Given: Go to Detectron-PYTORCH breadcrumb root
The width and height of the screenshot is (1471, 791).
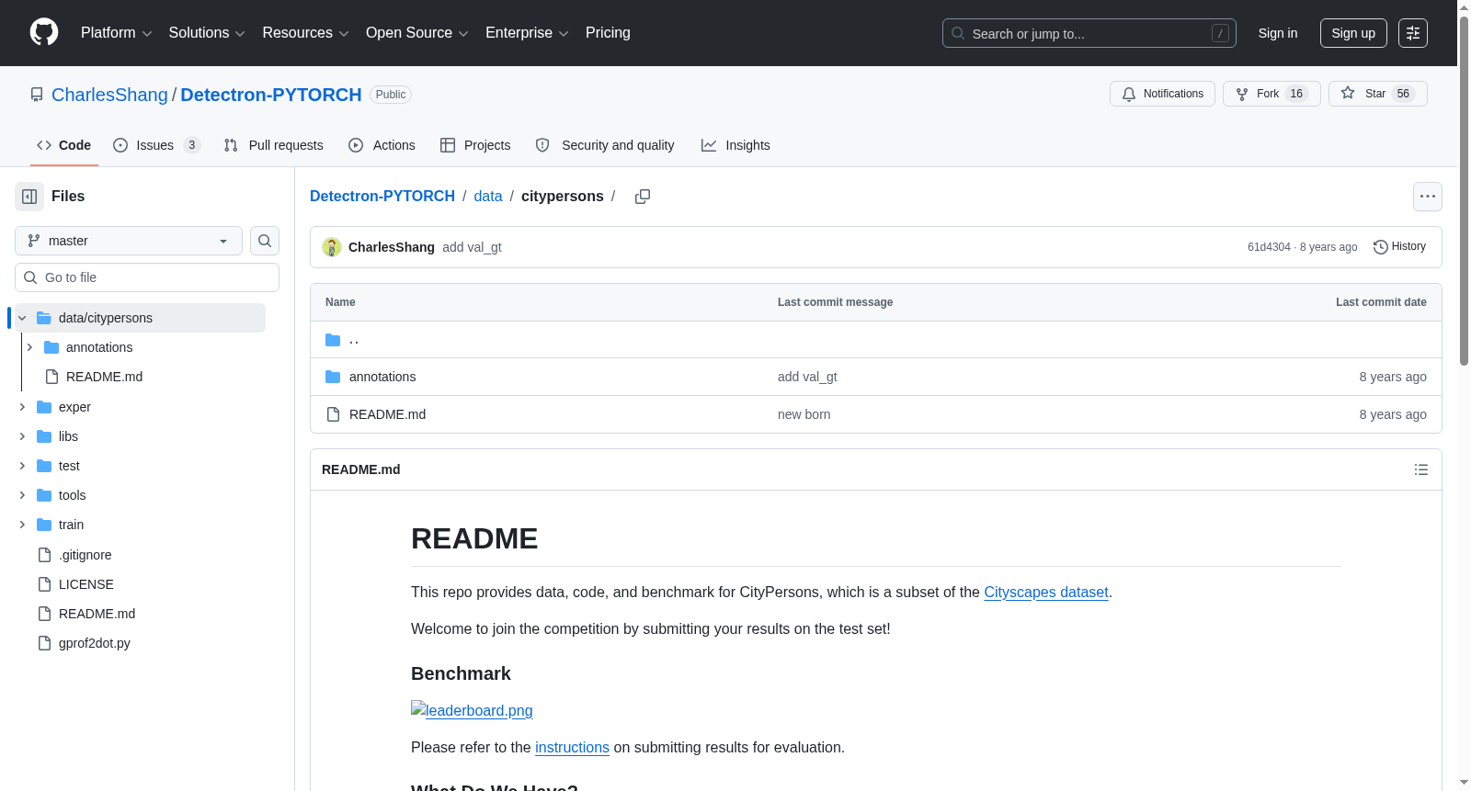Looking at the screenshot, I should click(x=382, y=197).
